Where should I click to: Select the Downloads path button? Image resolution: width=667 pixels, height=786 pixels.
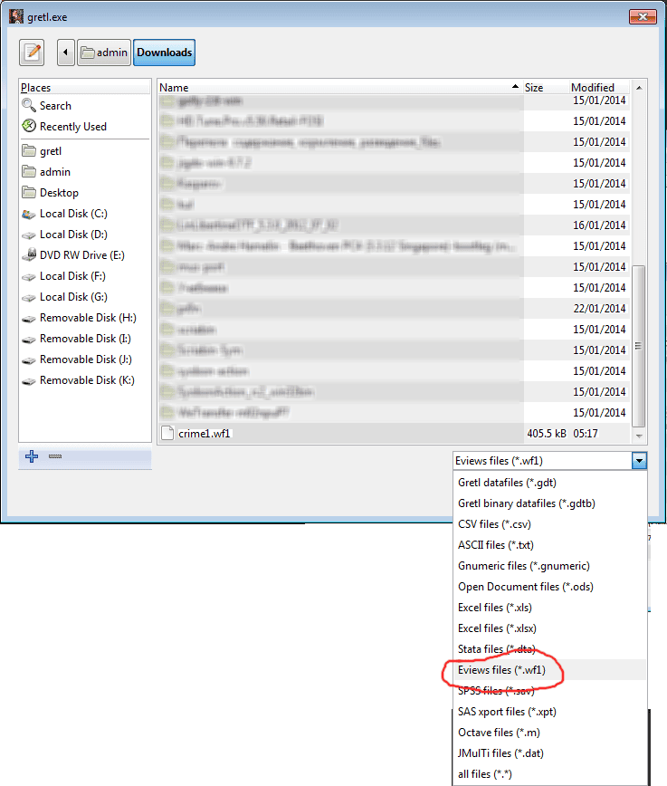tap(164, 53)
